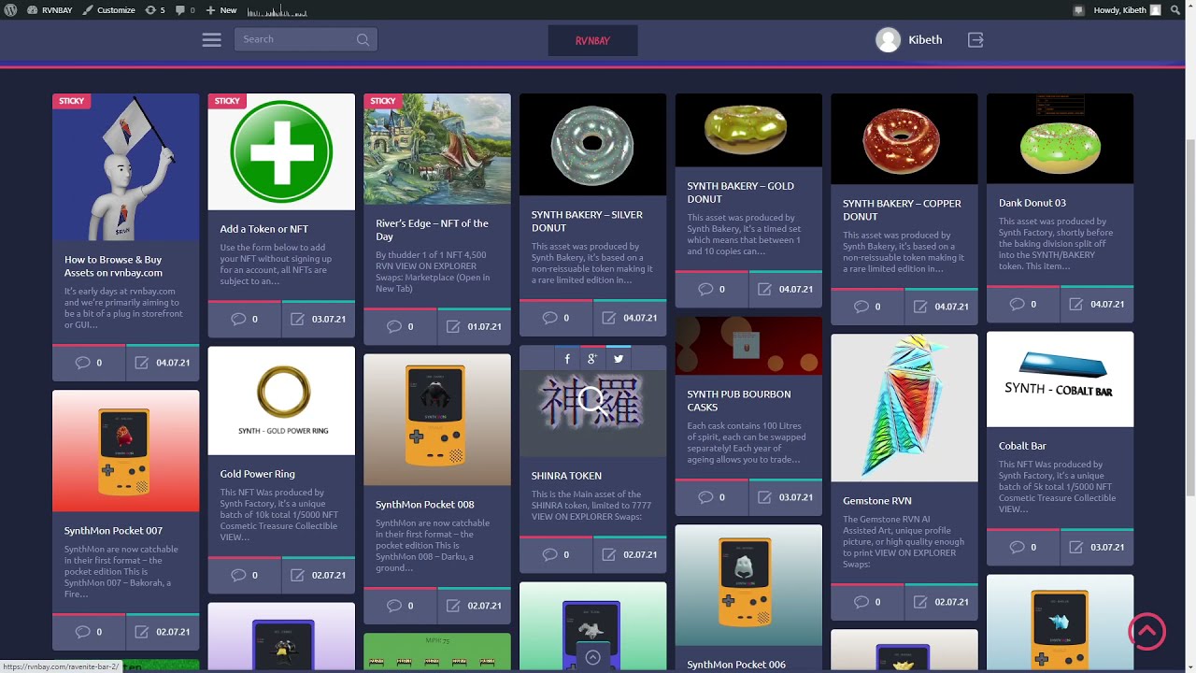Click the green plus thumbnail image
Viewport: 1196px width, 673px height.
tap(281, 151)
